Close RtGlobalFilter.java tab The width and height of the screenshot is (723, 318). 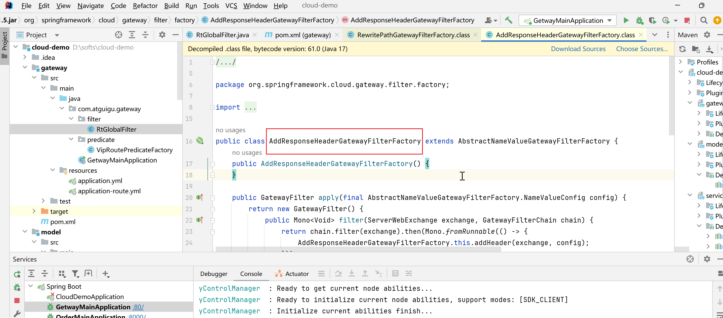255,35
